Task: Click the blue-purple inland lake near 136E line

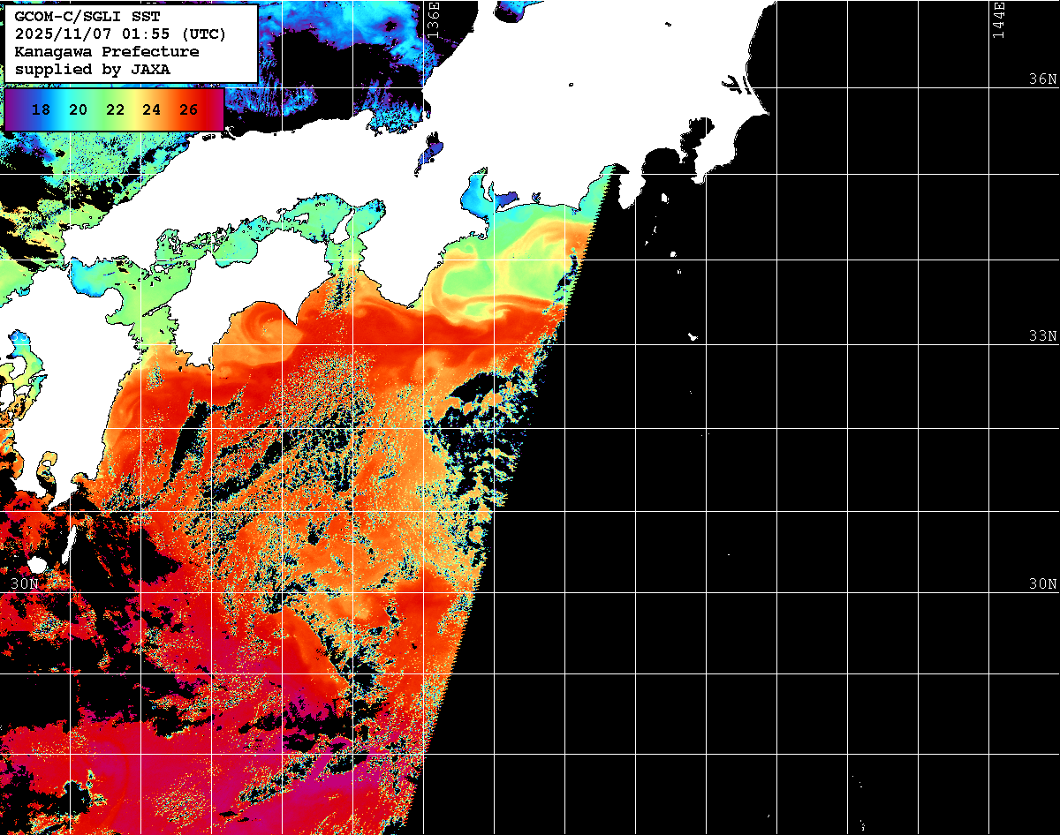Action: point(432,148)
